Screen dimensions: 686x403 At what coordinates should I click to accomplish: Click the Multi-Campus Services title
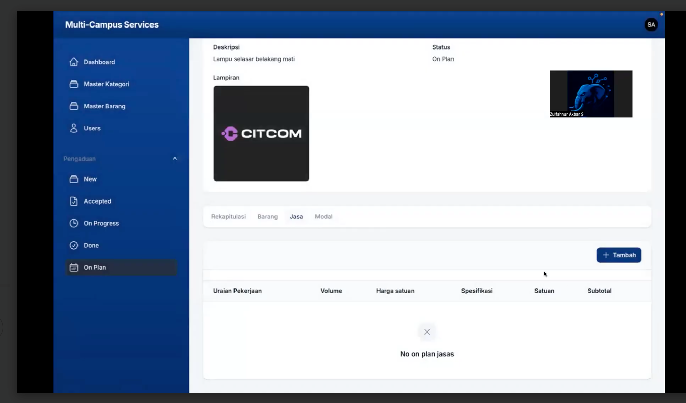coord(112,25)
